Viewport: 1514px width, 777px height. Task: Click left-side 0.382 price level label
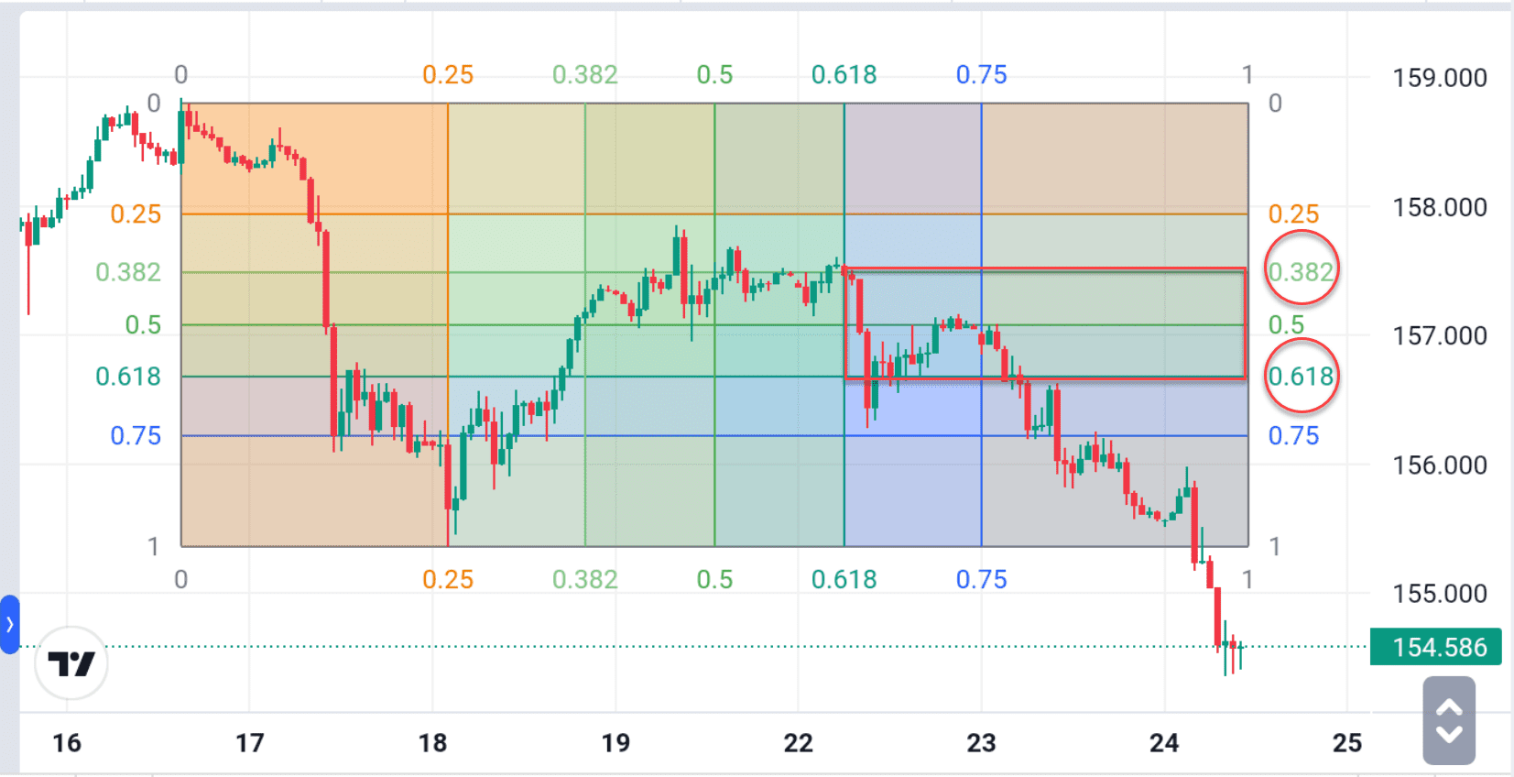(128, 272)
